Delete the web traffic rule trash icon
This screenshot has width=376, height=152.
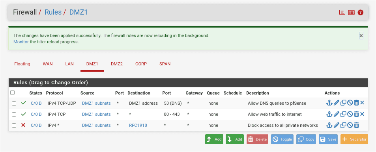pyautogui.click(x=356, y=114)
